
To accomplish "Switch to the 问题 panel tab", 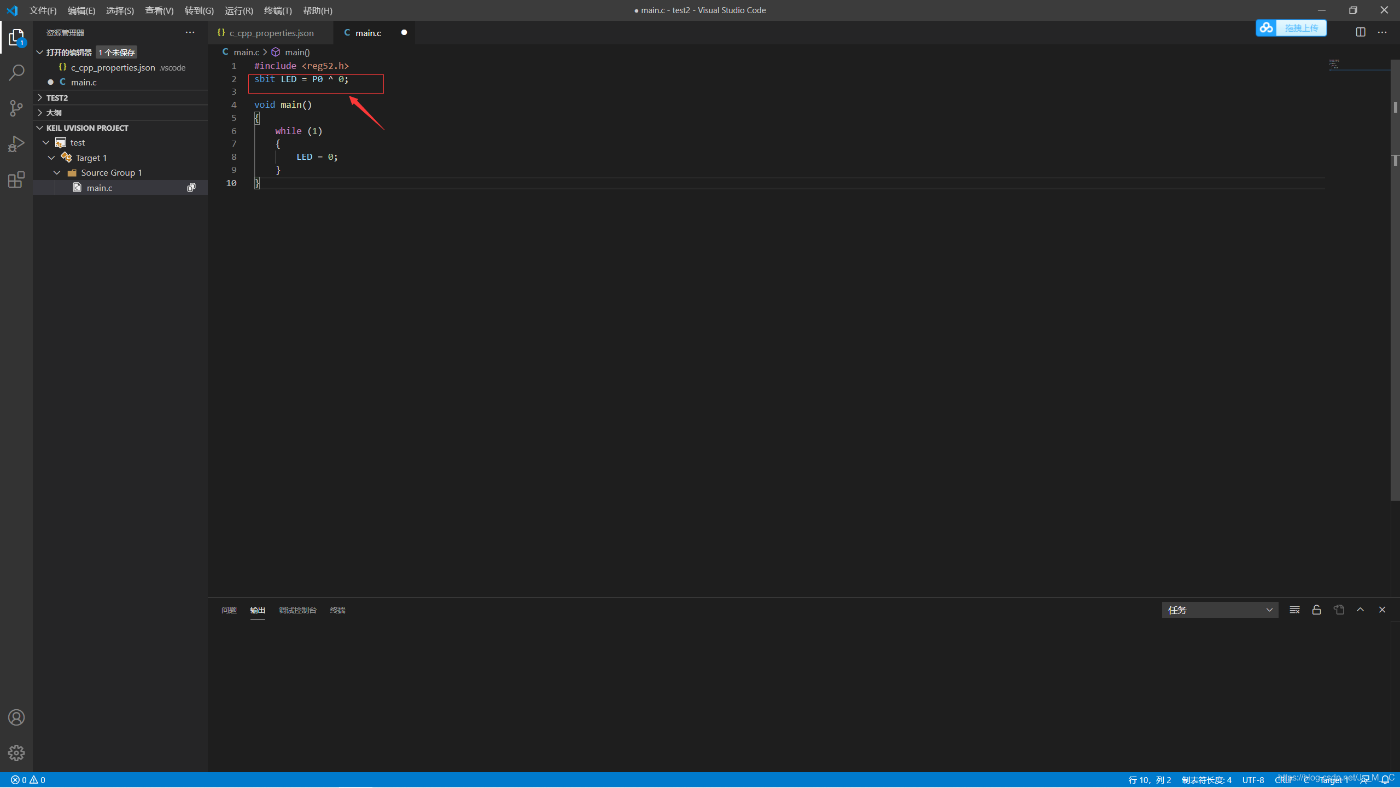I will click(x=229, y=610).
